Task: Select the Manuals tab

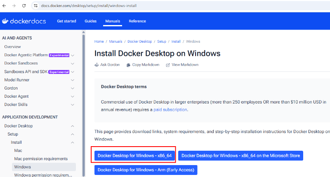Action: click(113, 21)
